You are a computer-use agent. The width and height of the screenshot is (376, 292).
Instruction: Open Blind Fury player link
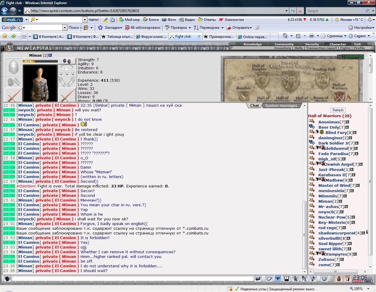click(336, 132)
